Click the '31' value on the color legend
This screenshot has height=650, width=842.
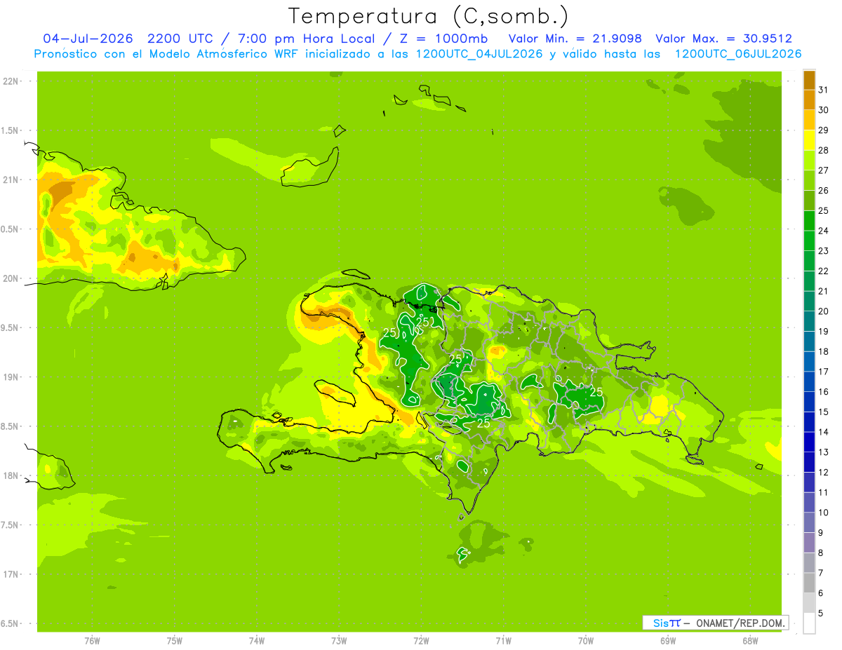point(824,90)
